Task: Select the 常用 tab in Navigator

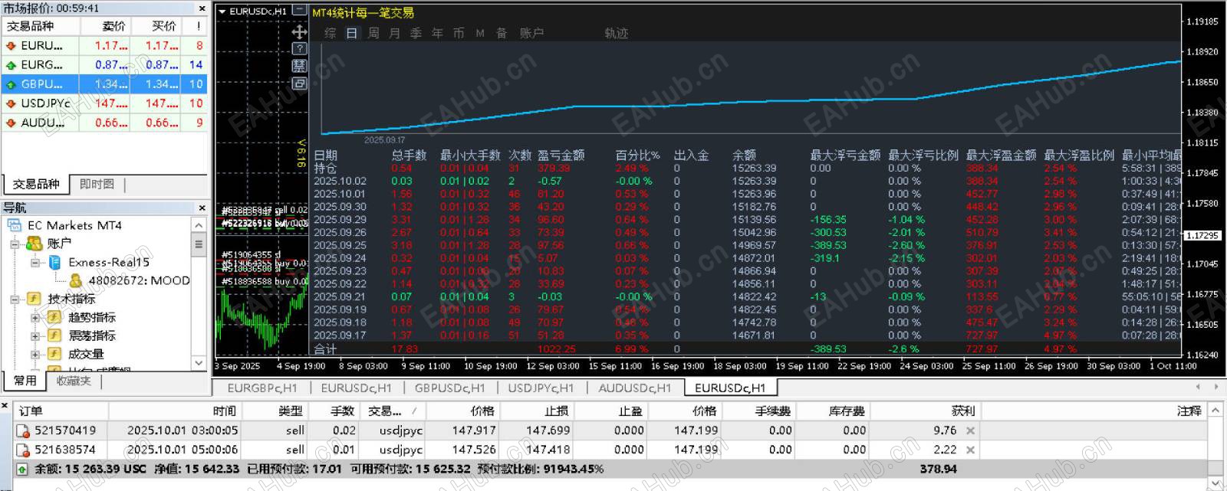Action: tap(25, 381)
